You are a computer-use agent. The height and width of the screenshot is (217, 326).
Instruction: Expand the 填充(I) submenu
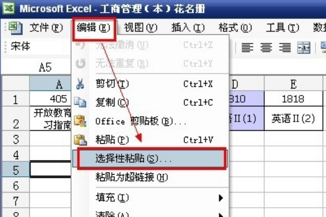pos(150,197)
